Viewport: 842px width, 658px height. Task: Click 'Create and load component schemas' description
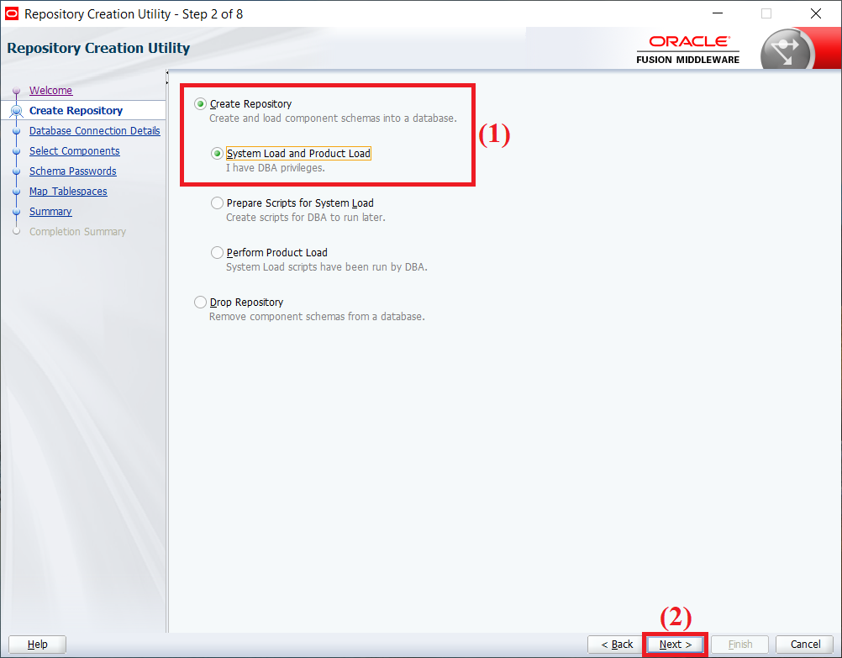tap(333, 118)
